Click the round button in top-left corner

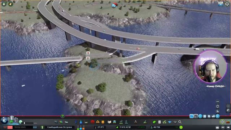[4, 4]
